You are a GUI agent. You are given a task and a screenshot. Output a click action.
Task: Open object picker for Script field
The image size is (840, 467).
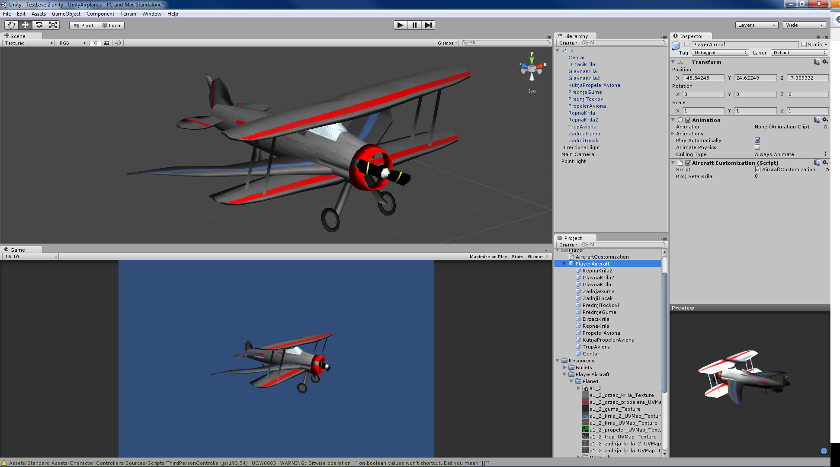pyautogui.click(x=827, y=170)
